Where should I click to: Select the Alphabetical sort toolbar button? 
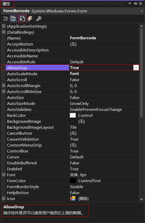(x=13, y=19)
